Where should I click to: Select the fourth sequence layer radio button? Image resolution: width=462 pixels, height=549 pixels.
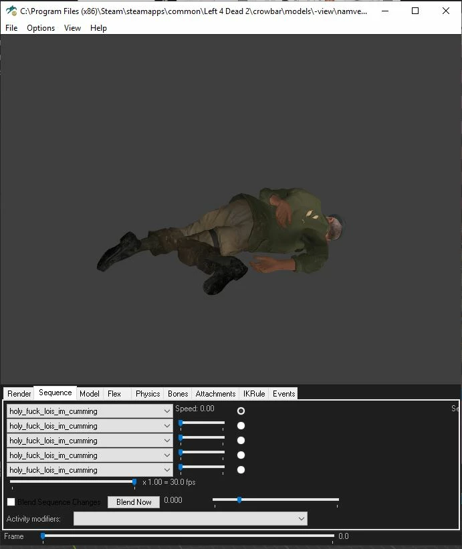tap(241, 455)
